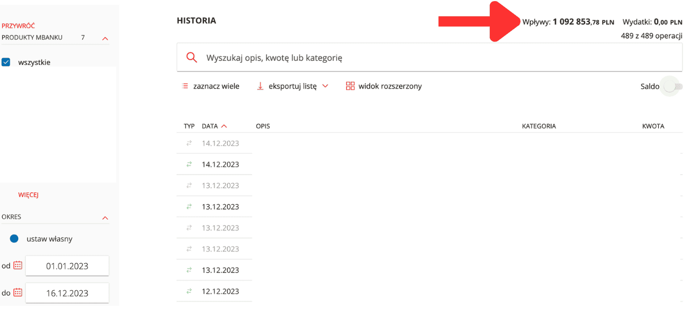
Task: Click the KATEGORIA column header
Action: [539, 126]
